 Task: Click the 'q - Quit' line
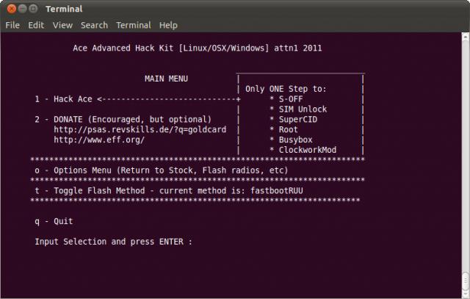click(54, 221)
